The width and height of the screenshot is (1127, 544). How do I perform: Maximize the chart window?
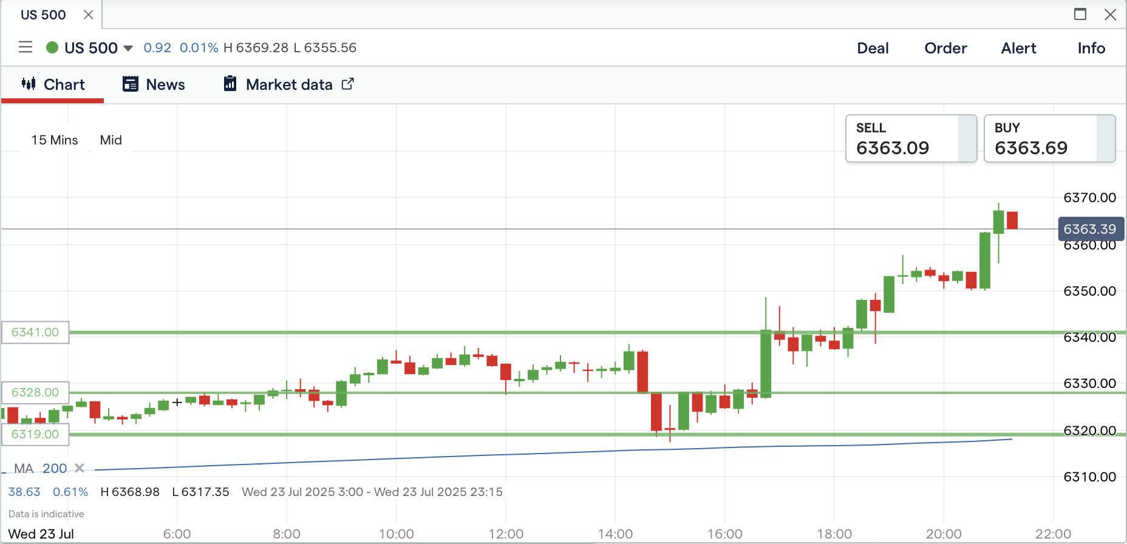[x=1080, y=14]
